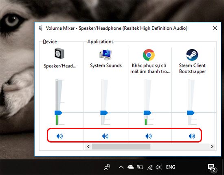Screen dimensions: 224x175
Task: Click the right arrow of applications scrollbar
Action: coord(212,147)
